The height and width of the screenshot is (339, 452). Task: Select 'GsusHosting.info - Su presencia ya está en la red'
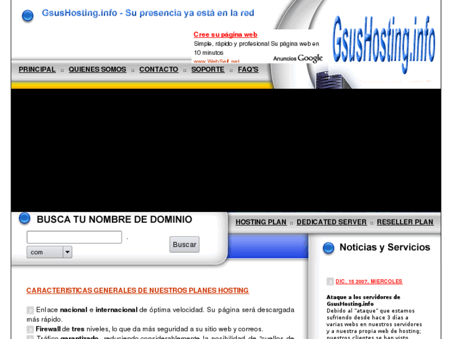tap(148, 13)
